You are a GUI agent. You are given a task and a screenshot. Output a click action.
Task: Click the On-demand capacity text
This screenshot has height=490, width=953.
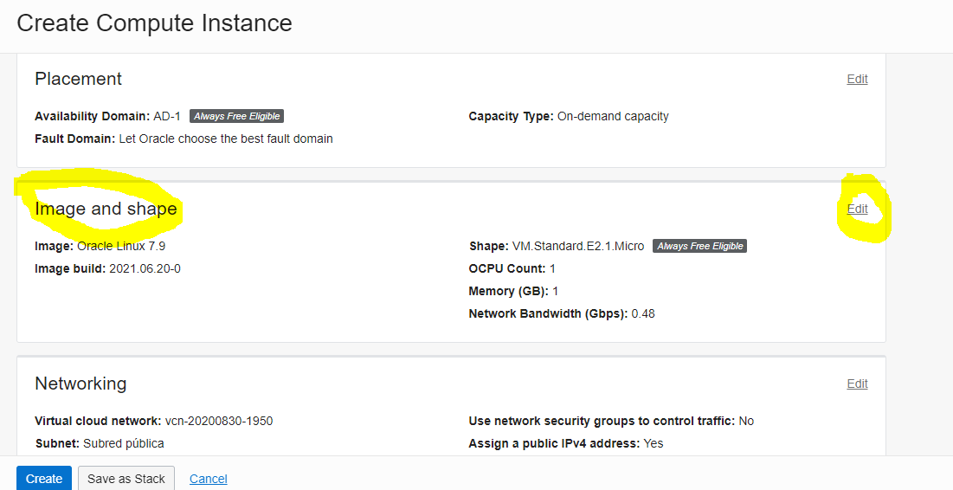(x=613, y=116)
